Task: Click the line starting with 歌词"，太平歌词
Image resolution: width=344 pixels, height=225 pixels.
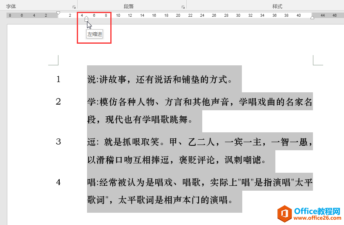Action: (x=160, y=200)
